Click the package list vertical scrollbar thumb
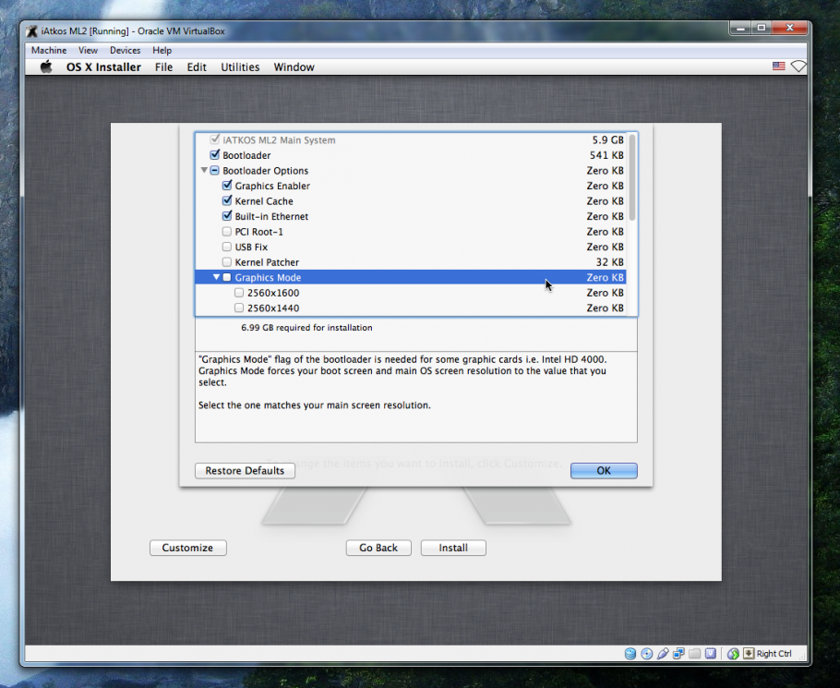Screen dimensions: 840x688 [632, 177]
